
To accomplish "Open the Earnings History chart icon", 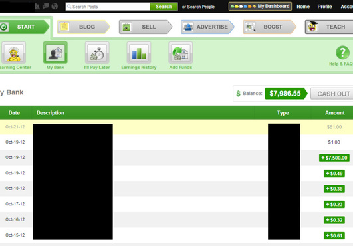I will point(139,53).
